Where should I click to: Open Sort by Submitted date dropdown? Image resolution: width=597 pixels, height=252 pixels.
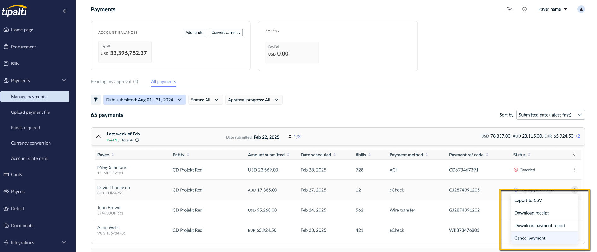coord(550,115)
